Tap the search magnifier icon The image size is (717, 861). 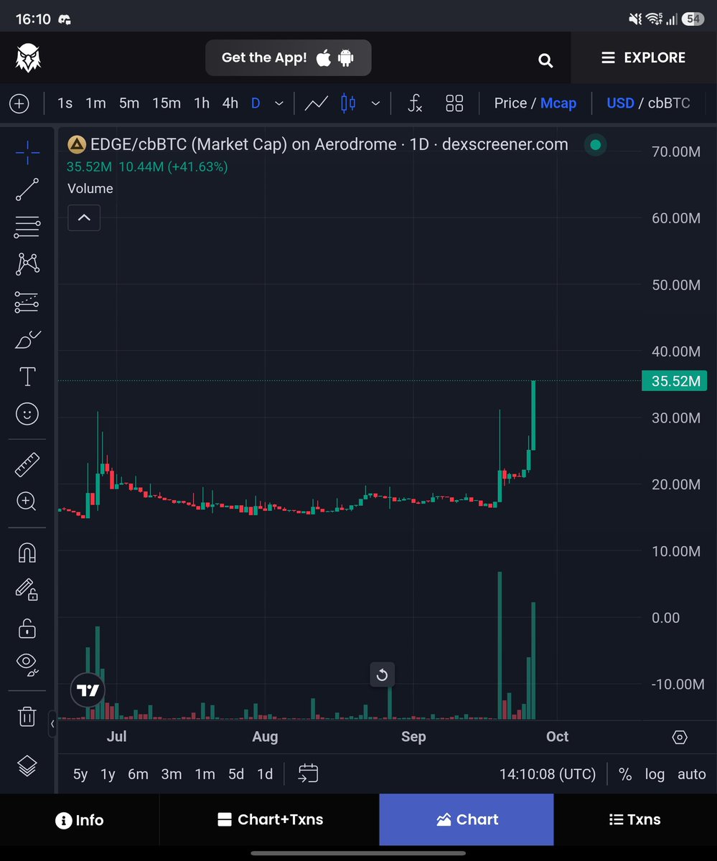(x=545, y=60)
